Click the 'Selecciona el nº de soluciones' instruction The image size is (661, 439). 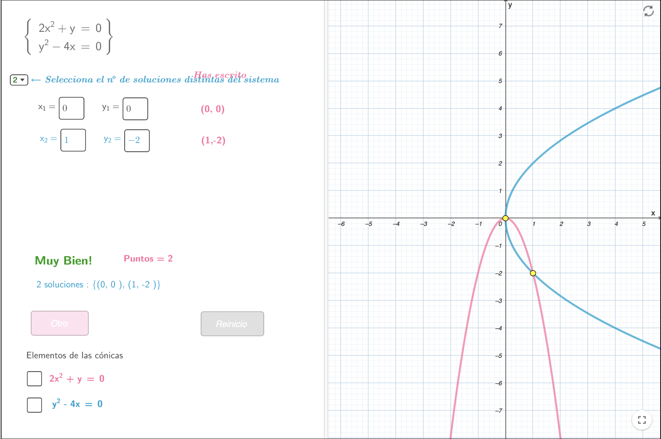(x=162, y=80)
